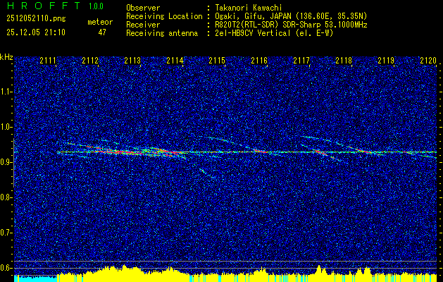Click the "Receiving antenna" label
The height and width of the screenshot is (282, 443).
point(162,33)
